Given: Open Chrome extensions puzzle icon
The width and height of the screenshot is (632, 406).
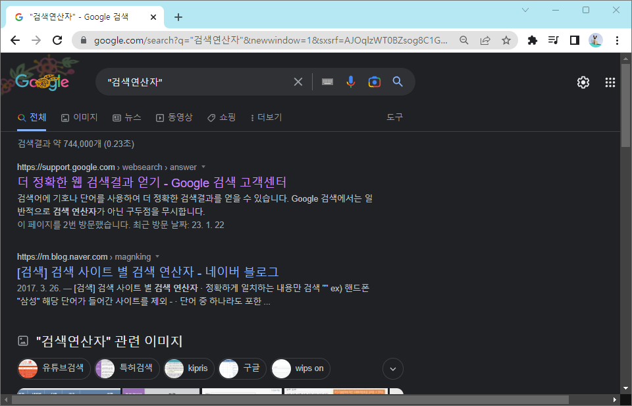Looking at the screenshot, I should point(533,40).
